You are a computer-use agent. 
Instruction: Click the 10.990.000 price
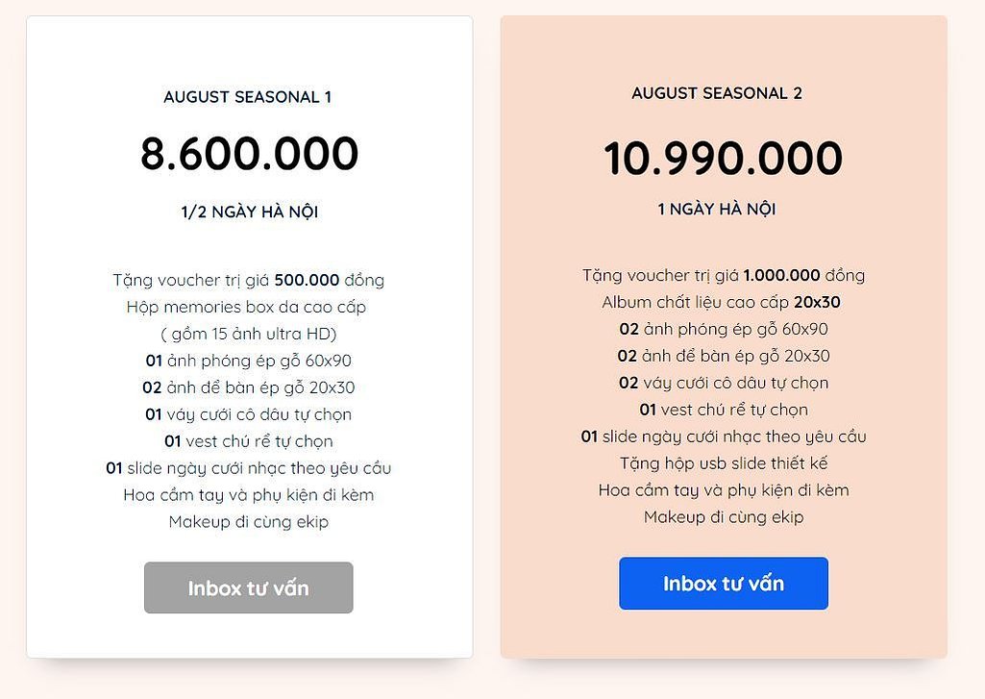tap(723, 158)
